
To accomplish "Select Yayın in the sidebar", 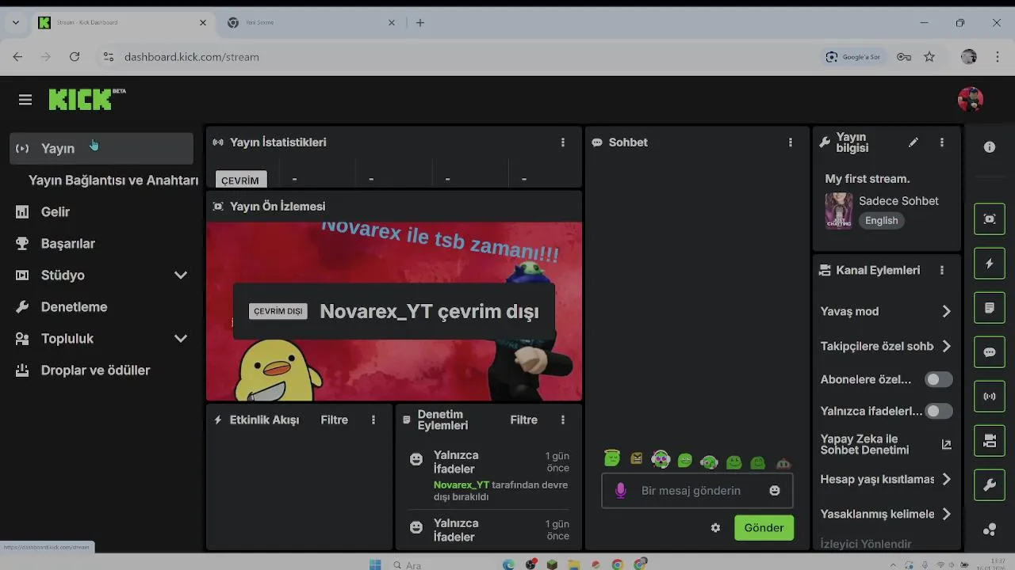I will (101, 148).
